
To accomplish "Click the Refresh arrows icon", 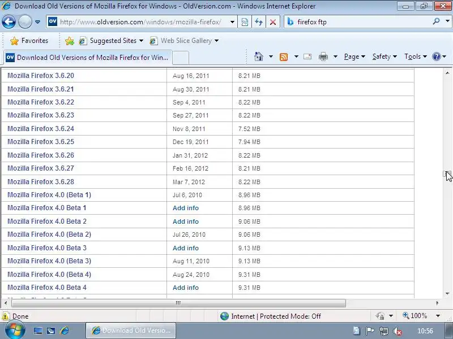I will click(x=259, y=22).
